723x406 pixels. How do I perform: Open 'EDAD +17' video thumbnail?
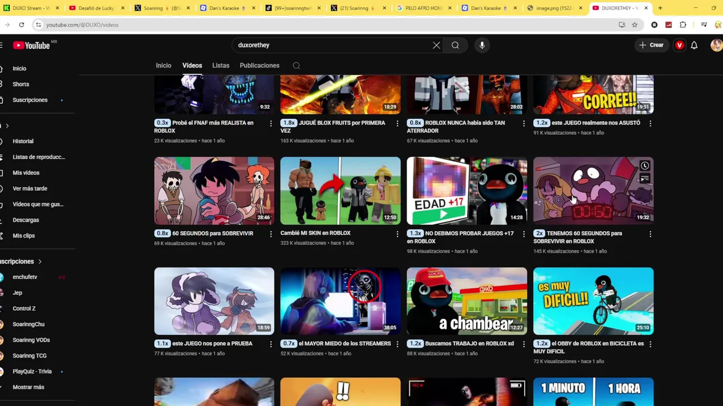coord(467,191)
